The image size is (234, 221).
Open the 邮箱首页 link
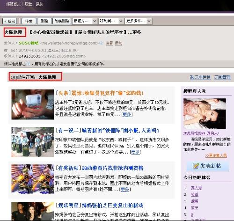pos(13,4)
